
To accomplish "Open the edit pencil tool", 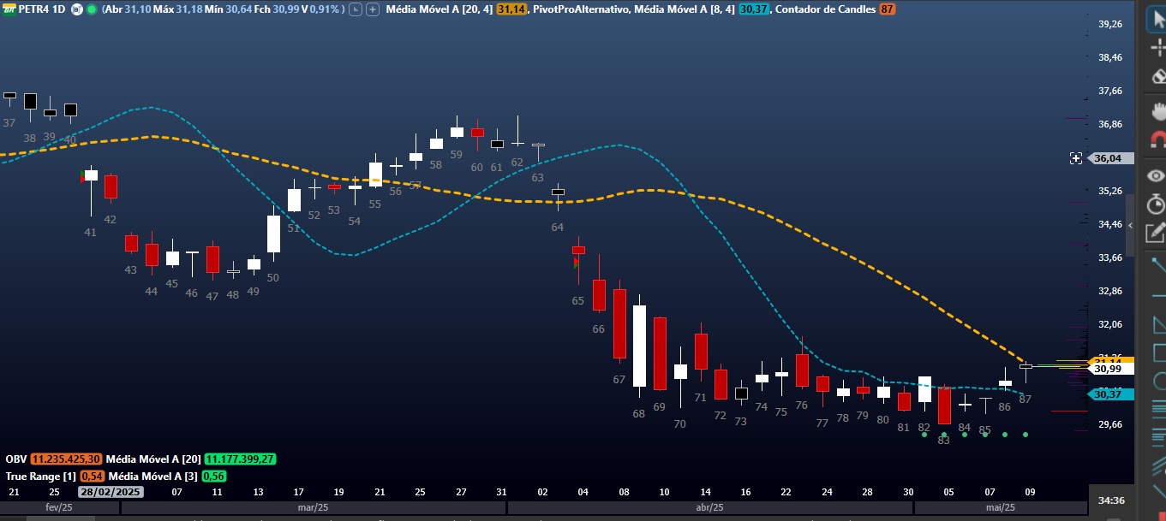I will [1157, 231].
